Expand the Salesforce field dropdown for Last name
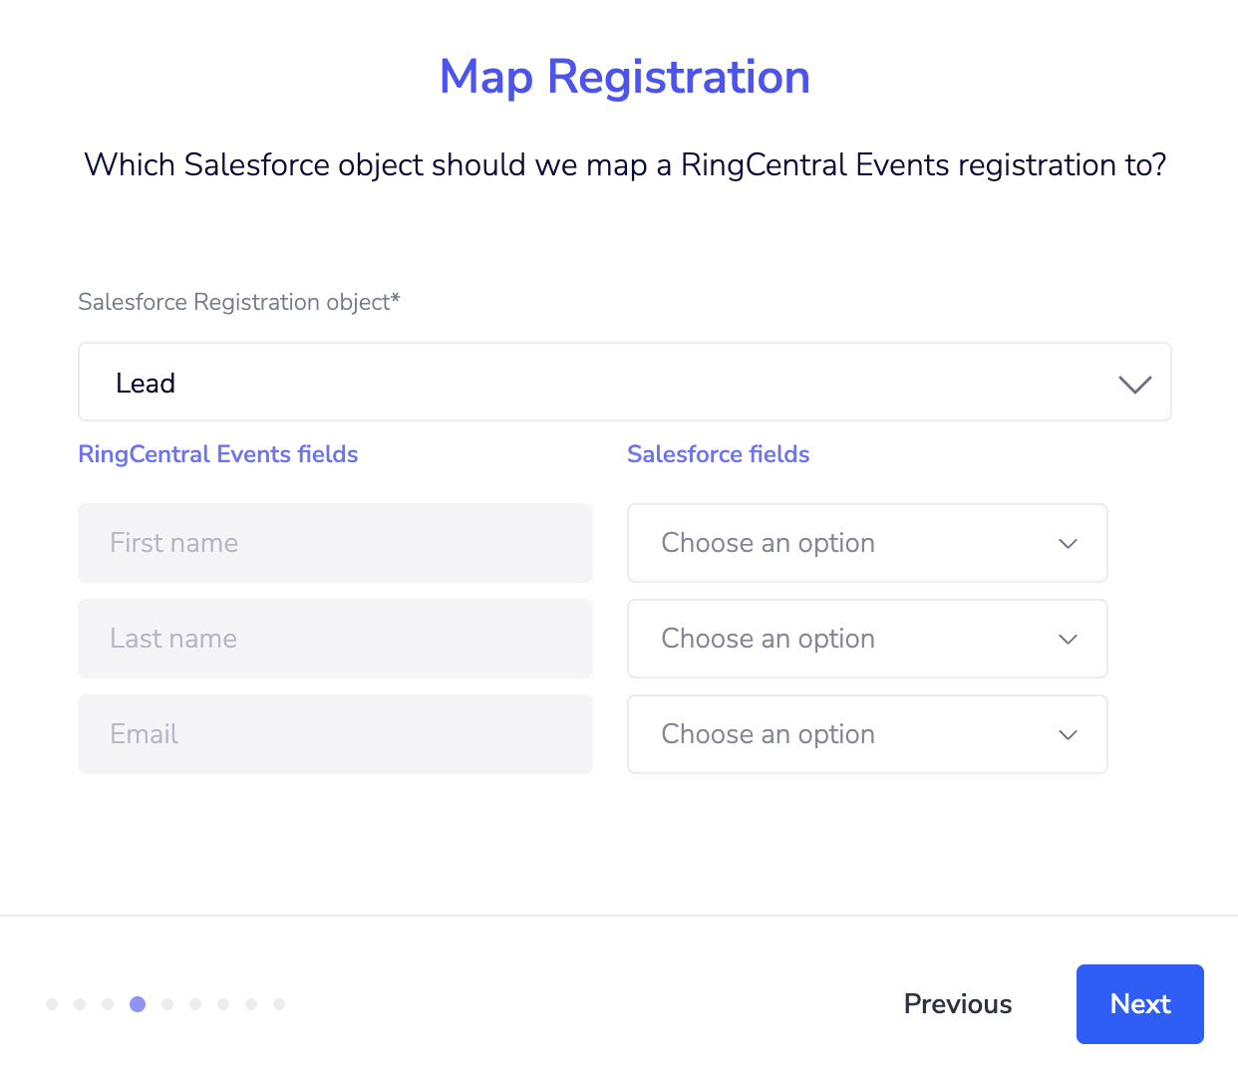The height and width of the screenshot is (1076, 1238). pyautogui.click(x=866, y=639)
